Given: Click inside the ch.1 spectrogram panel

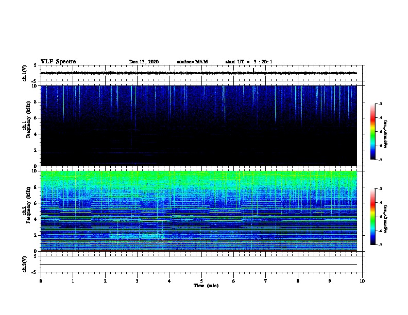Looking at the screenshot, I should [199, 126].
